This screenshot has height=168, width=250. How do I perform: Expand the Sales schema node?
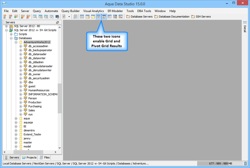coord(21,110)
